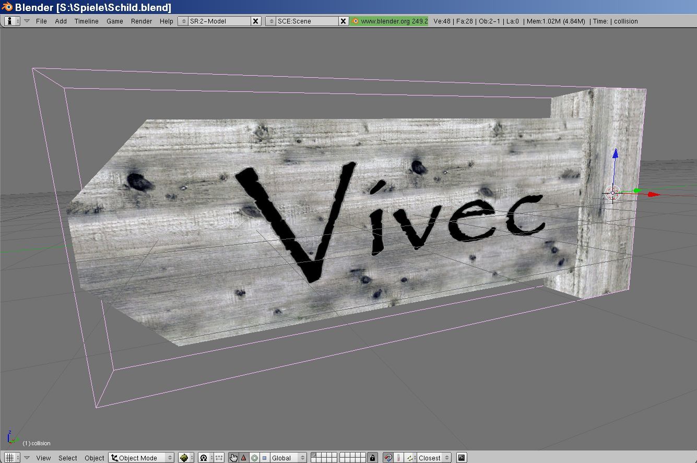Open the draw type shading selector
This screenshot has height=463, width=697.
[x=186, y=458]
